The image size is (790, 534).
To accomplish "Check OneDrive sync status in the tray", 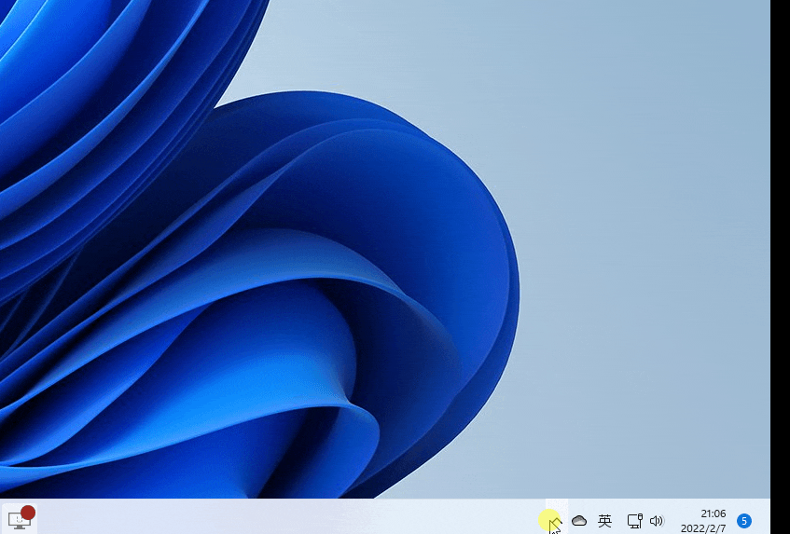I will tap(579, 521).
